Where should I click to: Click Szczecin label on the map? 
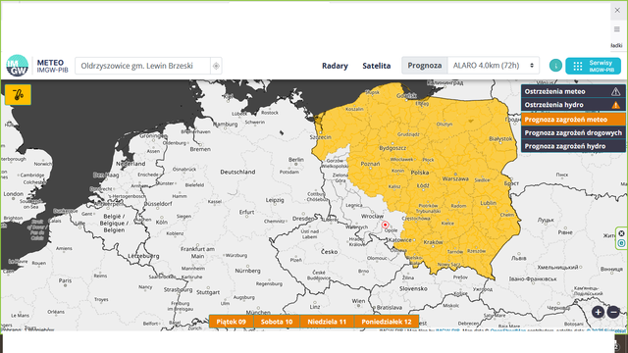(x=321, y=137)
